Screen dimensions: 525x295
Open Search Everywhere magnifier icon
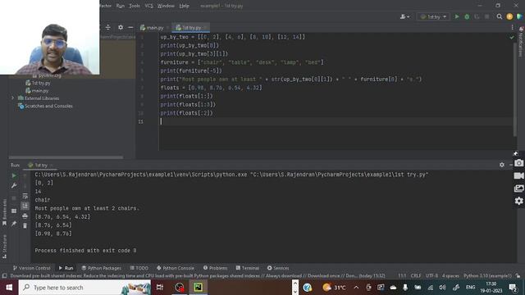pos(500,16)
